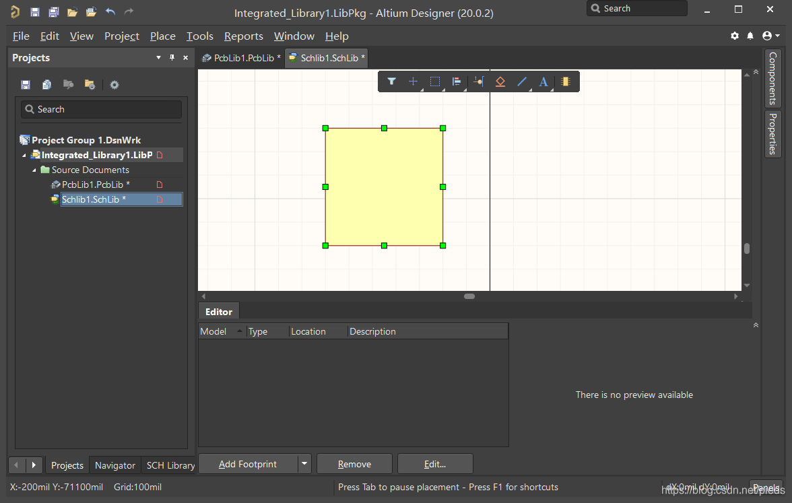Open project options gear in Projects panel
Viewport: 792px width, 503px height.
(x=114, y=85)
